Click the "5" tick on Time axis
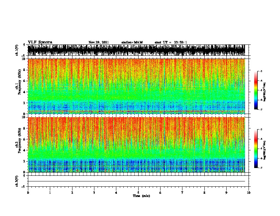 [138, 193]
